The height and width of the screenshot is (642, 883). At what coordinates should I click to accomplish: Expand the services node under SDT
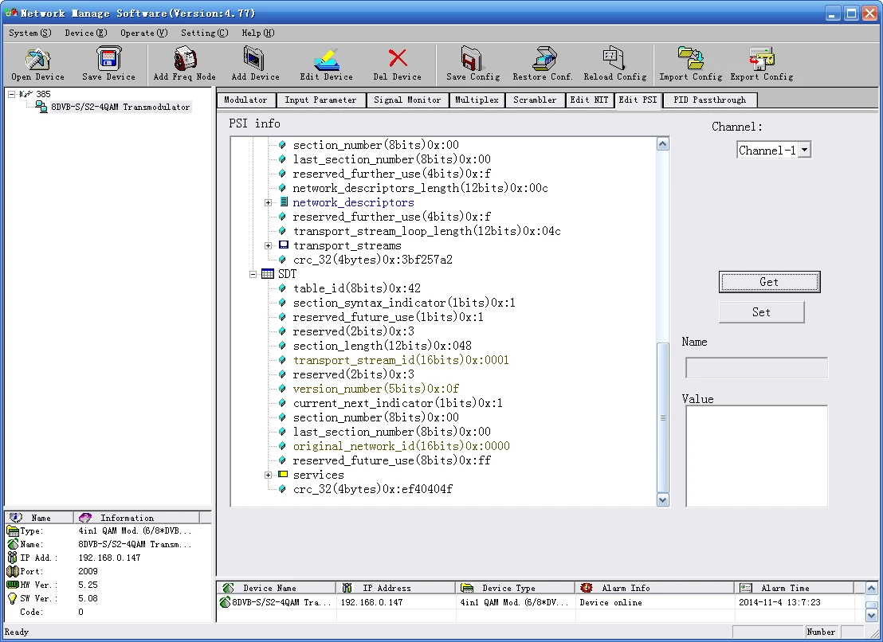(269, 476)
